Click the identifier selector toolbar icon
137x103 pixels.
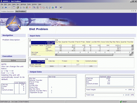(38, 8)
